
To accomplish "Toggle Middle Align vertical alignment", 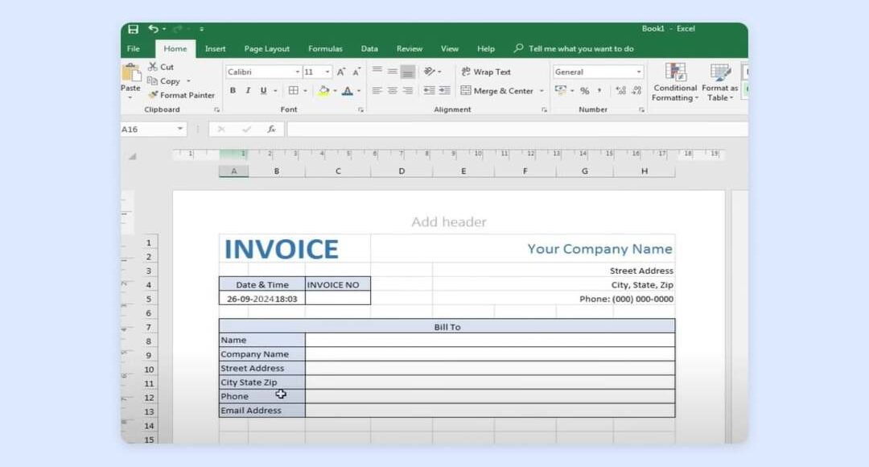I will coord(392,72).
